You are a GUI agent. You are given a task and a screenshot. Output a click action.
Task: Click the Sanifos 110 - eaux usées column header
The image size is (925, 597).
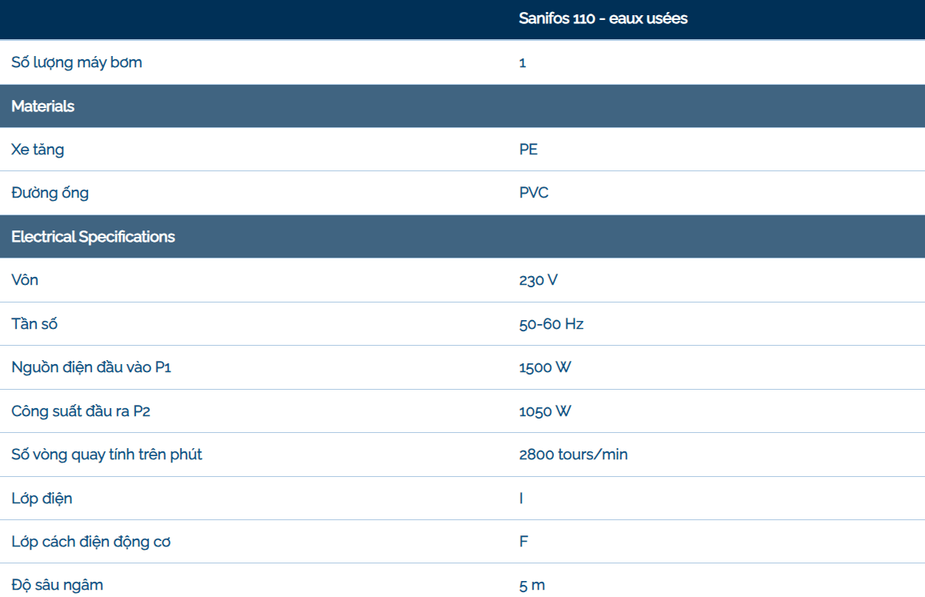click(x=603, y=18)
